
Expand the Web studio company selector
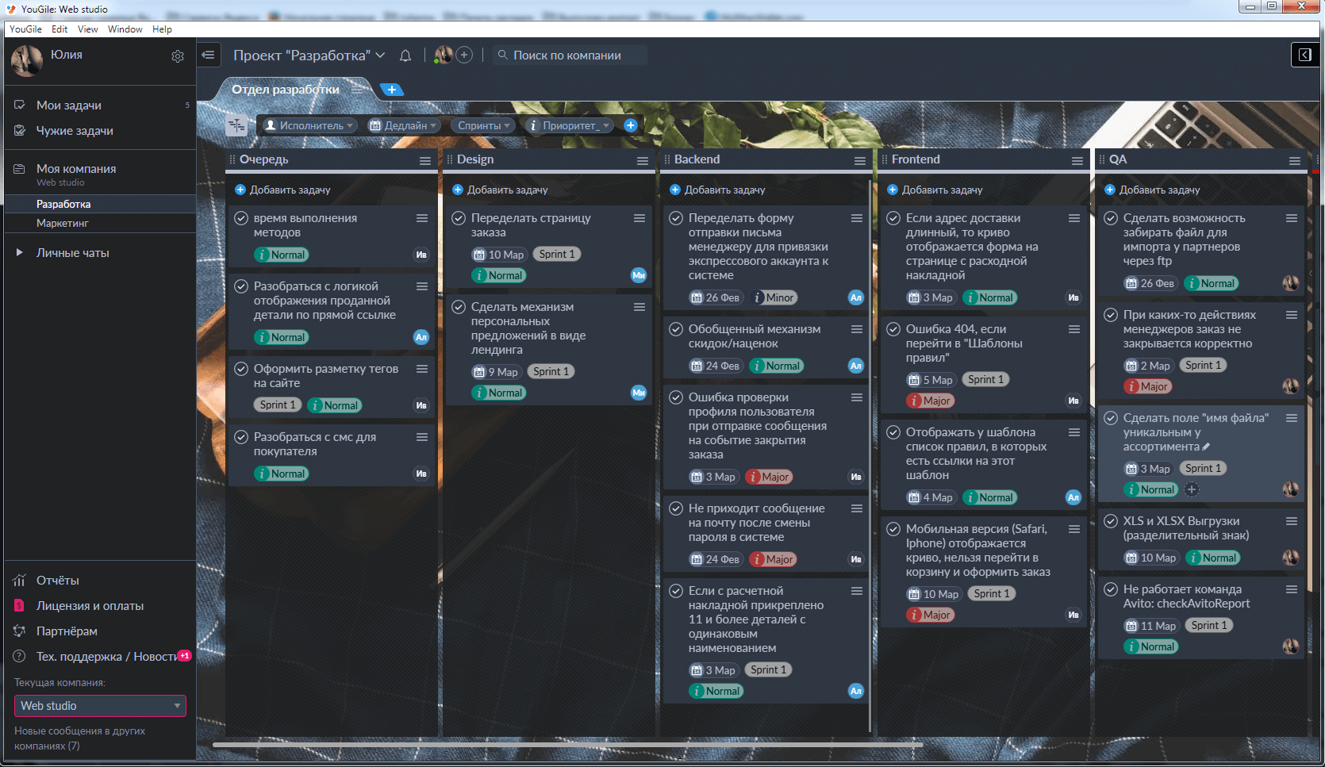(100, 706)
